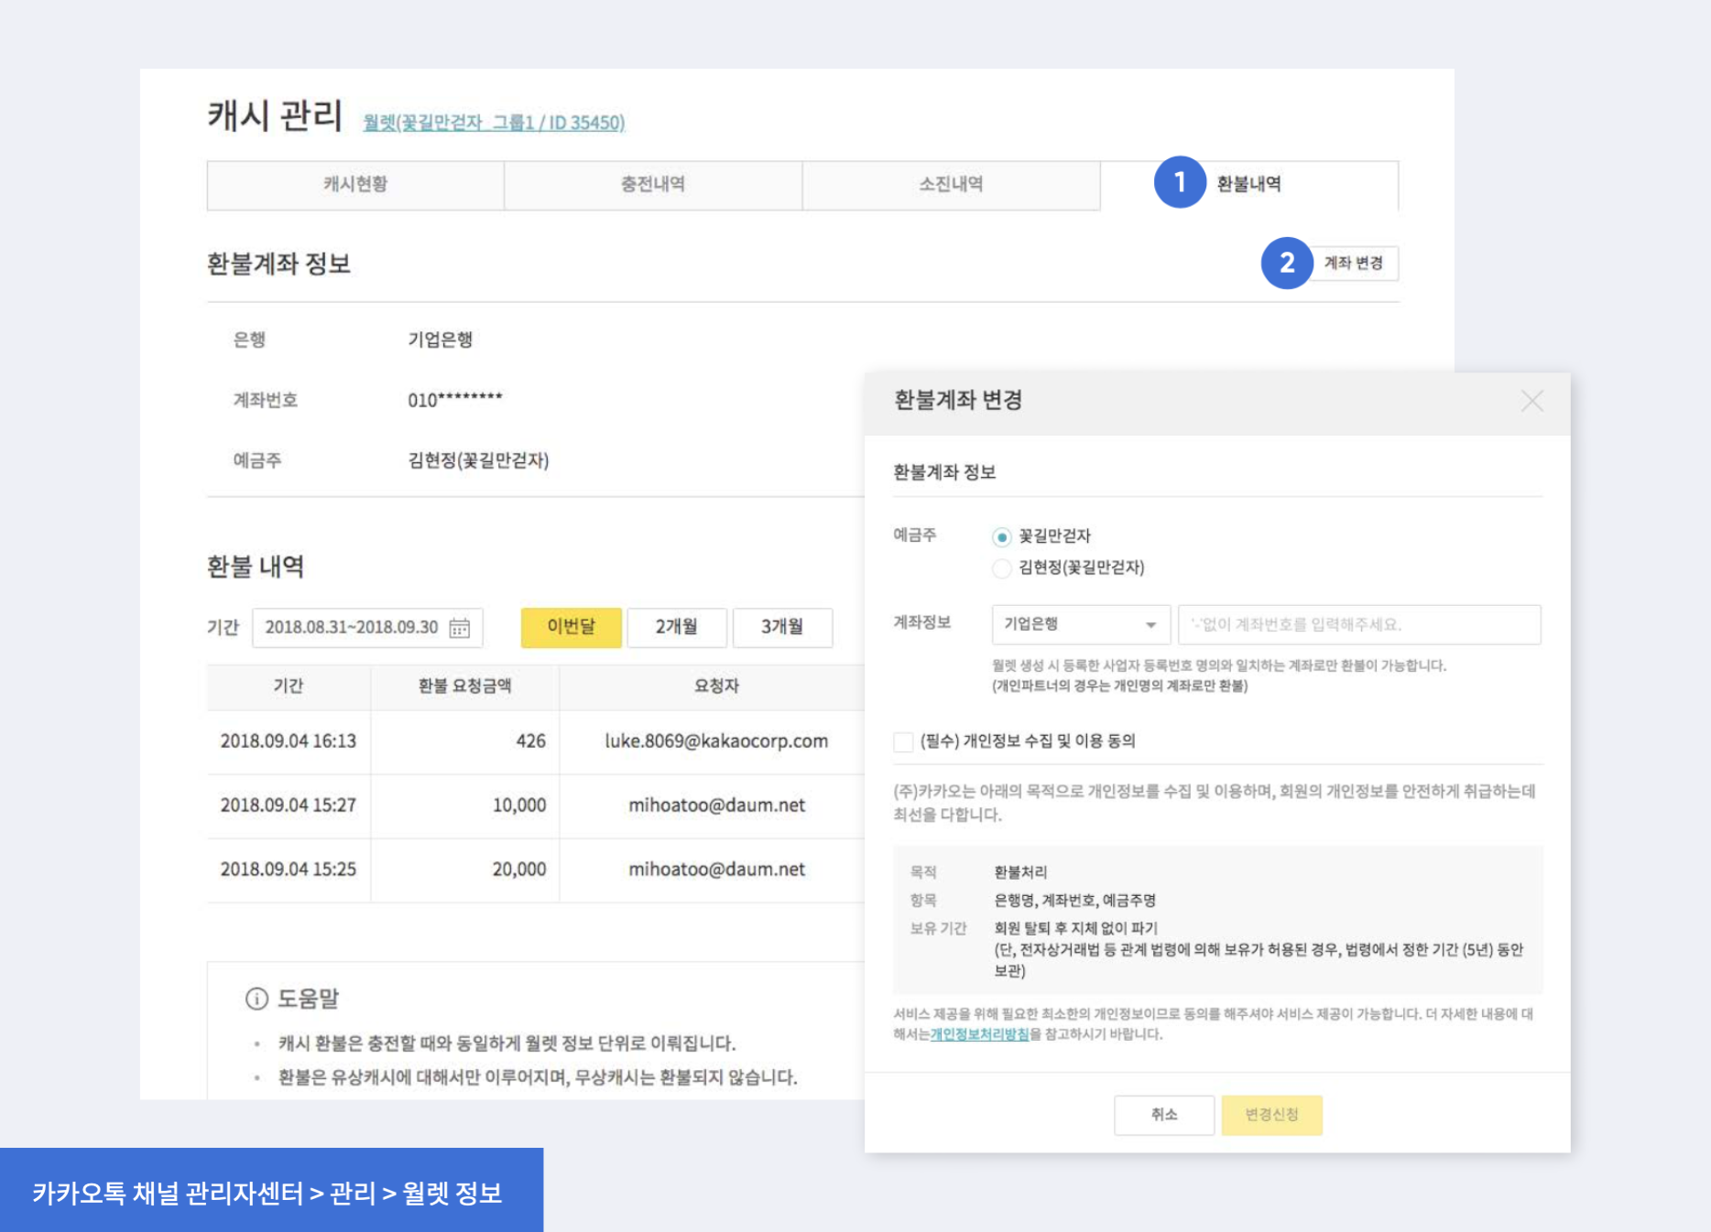Viewport: 1711px width, 1232px height.
Task: Select 꽃길만걷자 account holder radio button
Action: tap(1002, 537)
